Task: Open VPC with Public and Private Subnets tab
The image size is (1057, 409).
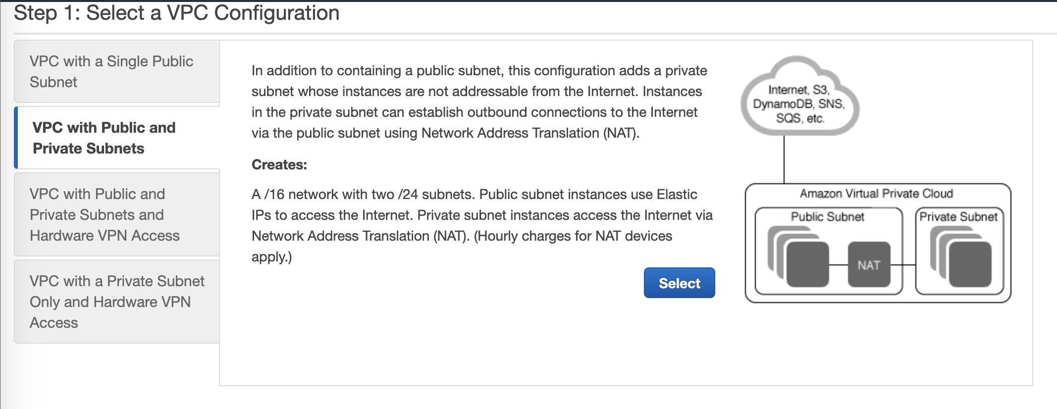Action: click(x=117, y=138)
